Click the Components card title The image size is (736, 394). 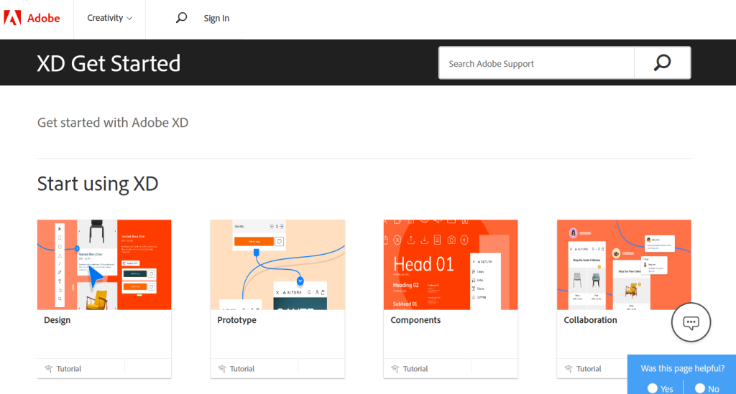pyautogui.click(x=415, y=320)
